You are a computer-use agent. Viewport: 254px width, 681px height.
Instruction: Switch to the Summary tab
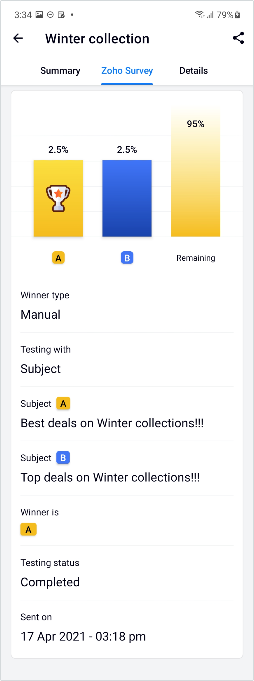pos(60,71)
